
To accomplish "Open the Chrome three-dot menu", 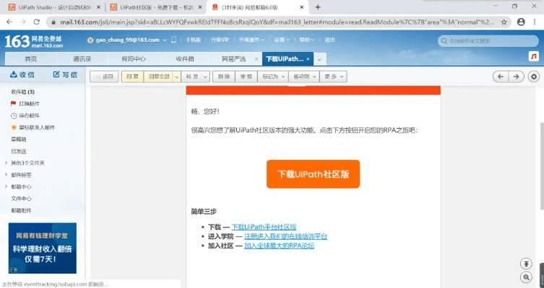I will tap(535, 22).
